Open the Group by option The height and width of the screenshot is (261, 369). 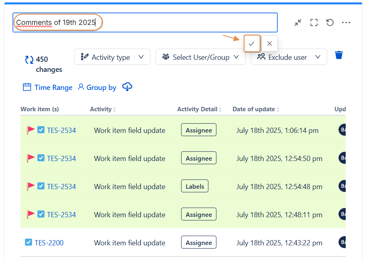click(x=97, y=87)
